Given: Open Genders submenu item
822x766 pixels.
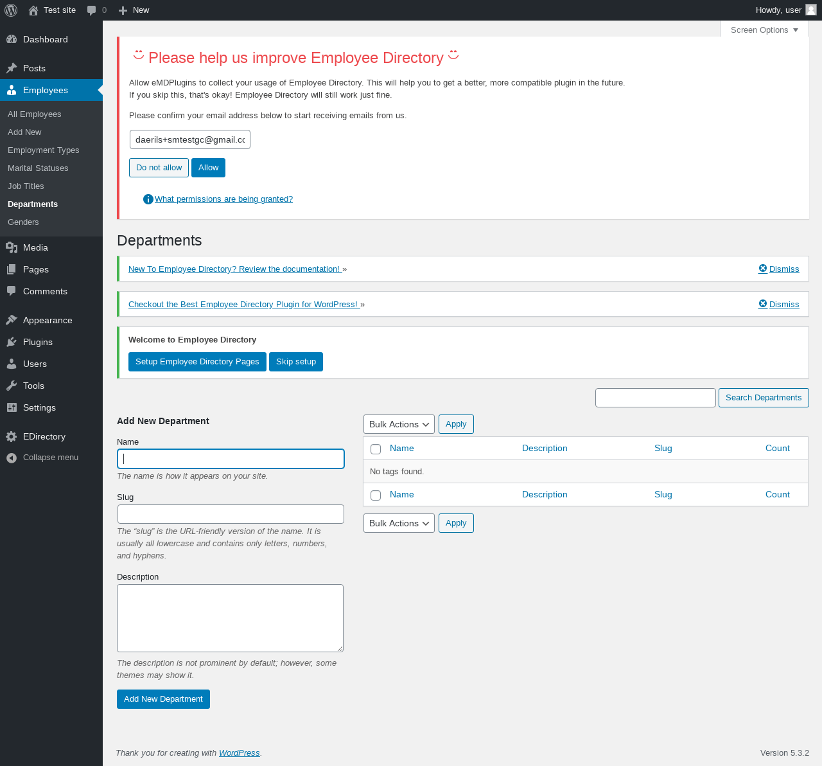Looking at the screenshot, I should [x=23, y=222].
